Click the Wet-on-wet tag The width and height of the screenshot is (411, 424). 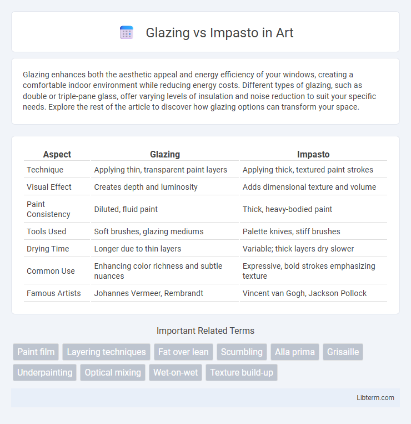pyautogui.click(x=176, y=372)
